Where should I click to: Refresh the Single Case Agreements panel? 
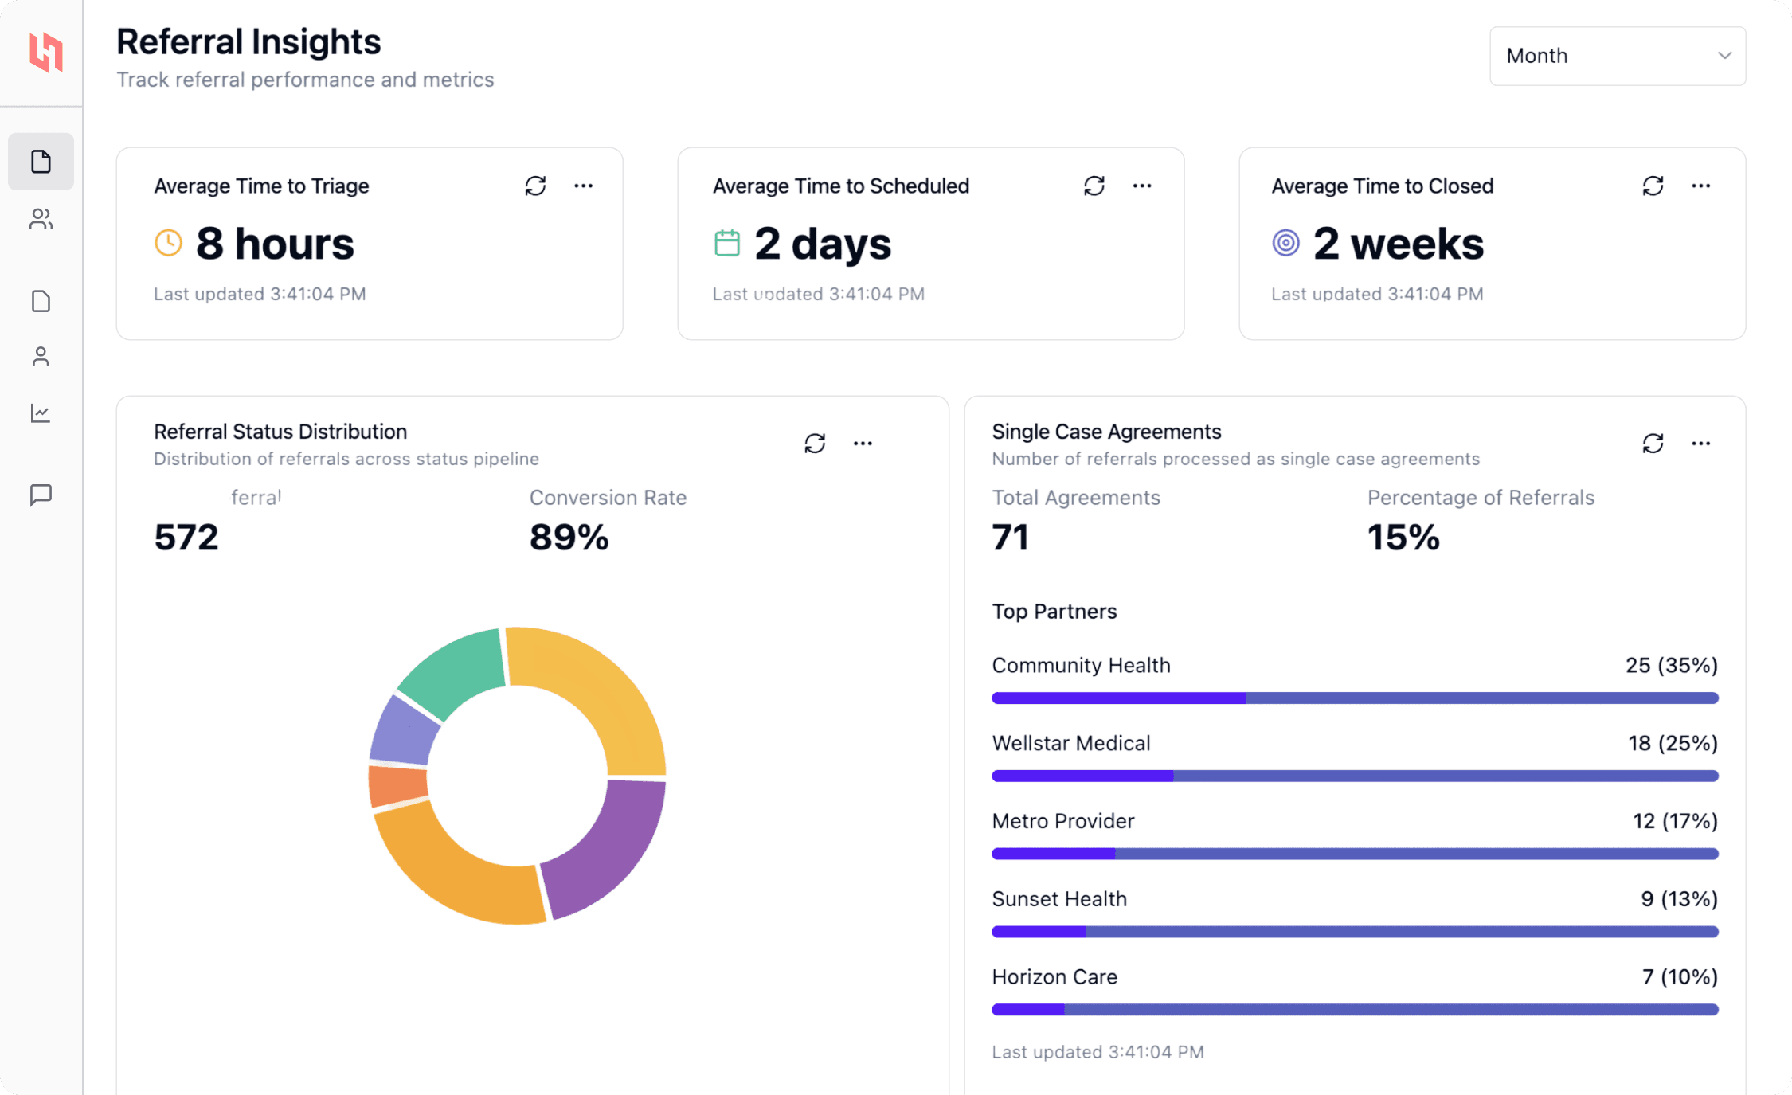[1653, 443]
